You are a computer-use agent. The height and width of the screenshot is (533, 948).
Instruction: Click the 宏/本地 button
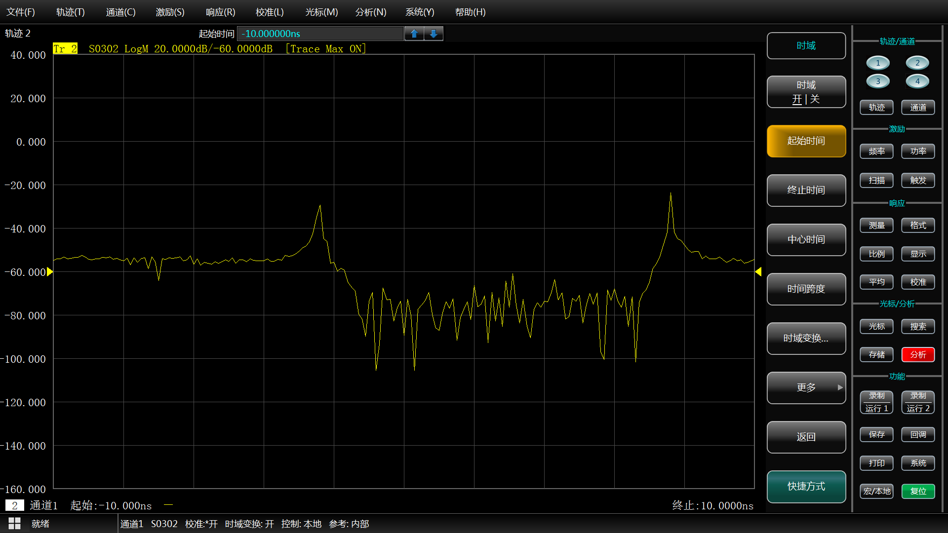click(876, 492)
